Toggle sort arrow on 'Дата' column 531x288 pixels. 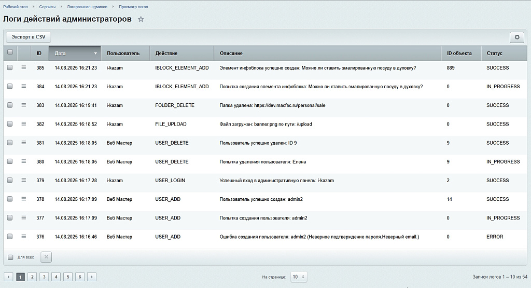(x=95, y=53)
